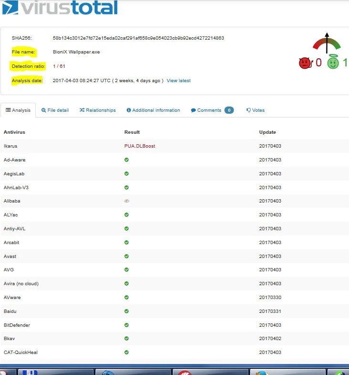Image resolution: width=349 pixels, height=375 pixels.
Task: Click the Baidu update date 20170331
Action: pyautogui.click(x=270, y=311)
